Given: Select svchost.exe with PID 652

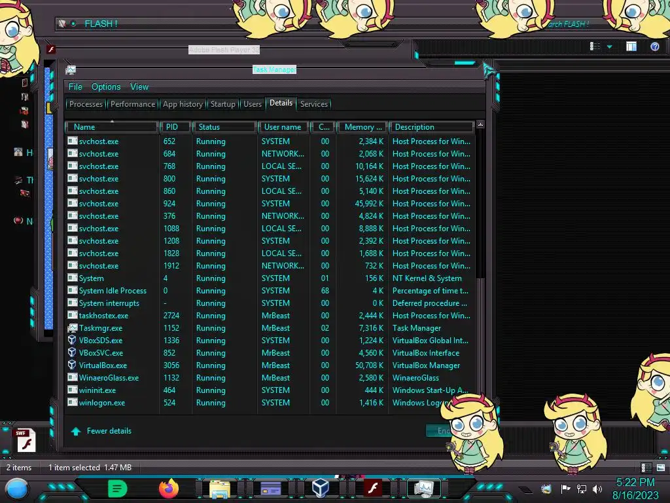Looking at the screenshot, I should [269, 141].
